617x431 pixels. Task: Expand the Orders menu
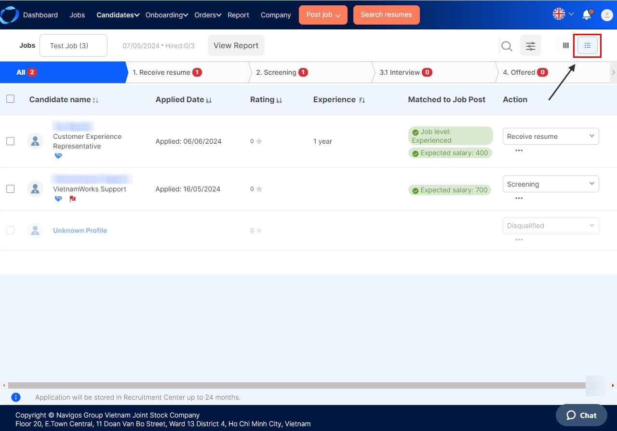pos(208,15)
